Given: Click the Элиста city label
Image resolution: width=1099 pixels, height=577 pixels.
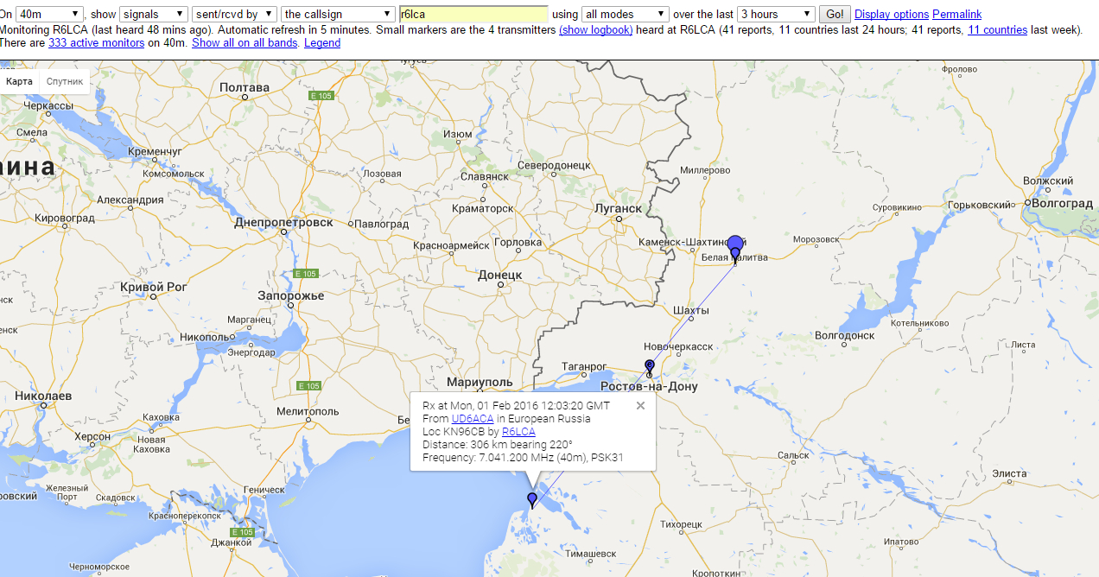Looking at the screenshot, I should 1009,474.
